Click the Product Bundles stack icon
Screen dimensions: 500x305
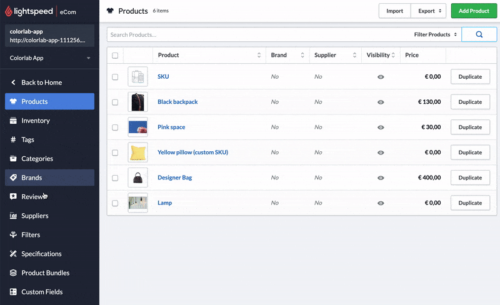point(13,272)
